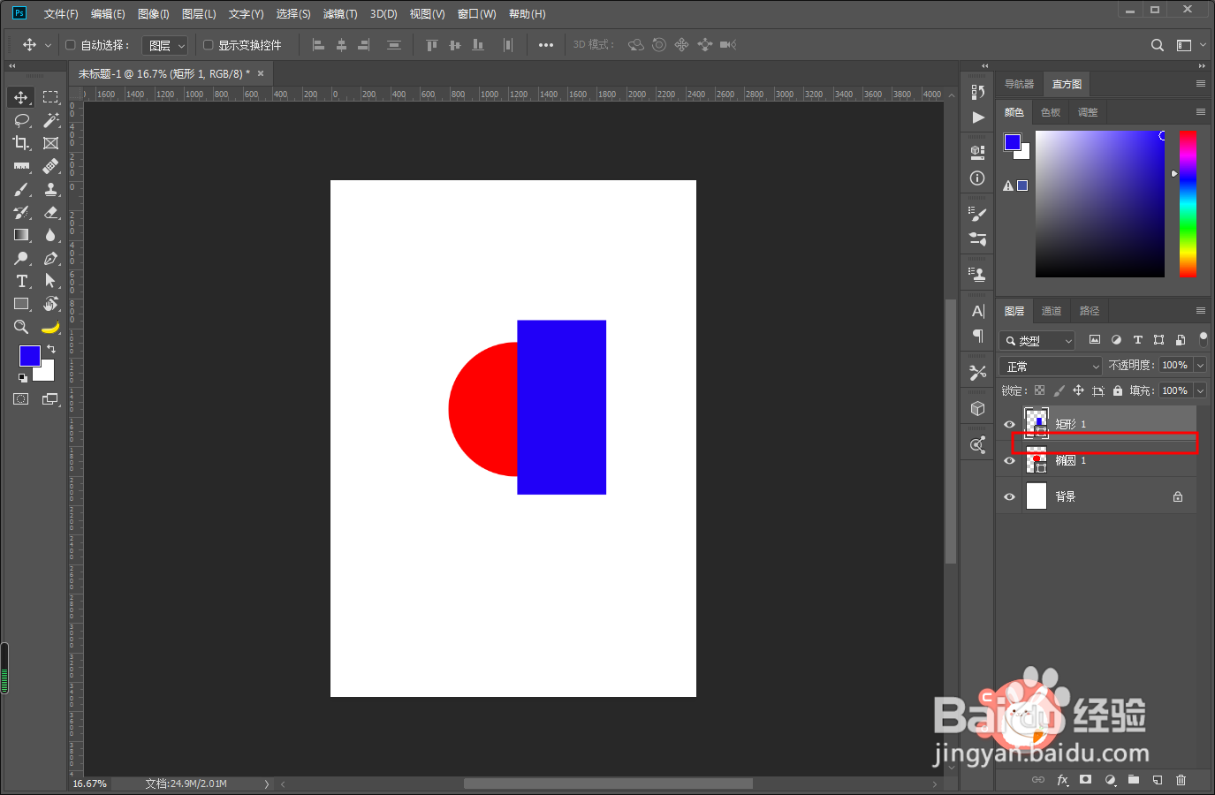Click the foreground color swatch in toolbar
Screen dimensions: 1215x795
29,355
